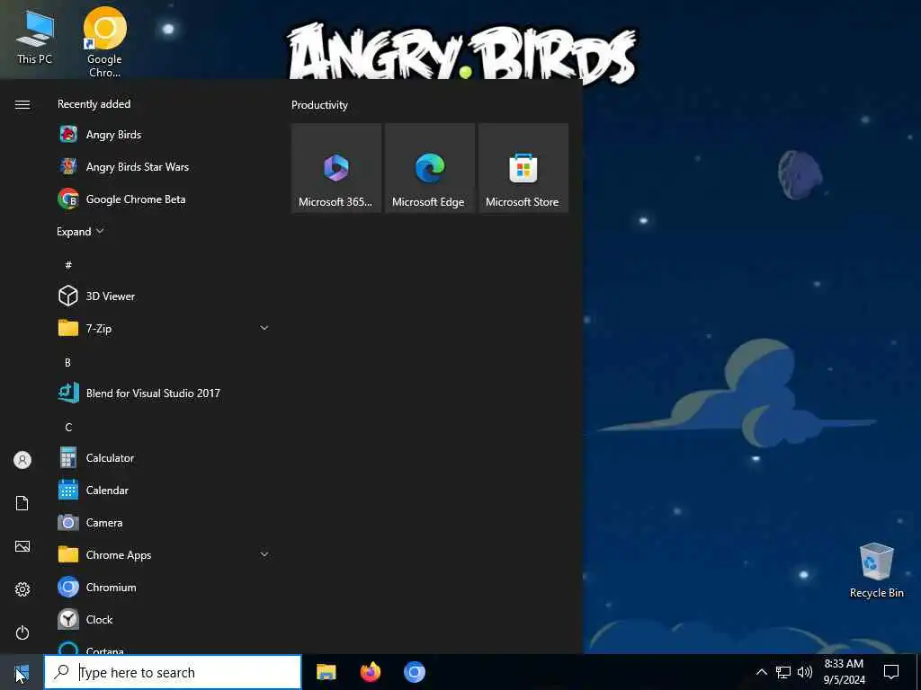The width and height of the screenshot is (921, 690).
Task: Launch Blend for Visual Studio 2017
Action: [x=165, y=393]
